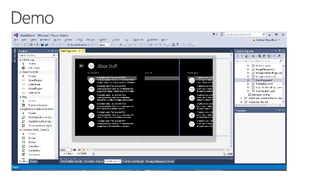The width and height of the screenshot is (314, 176).
Task: Toggle horizontal split view of designer
Action: click(228, 154)
